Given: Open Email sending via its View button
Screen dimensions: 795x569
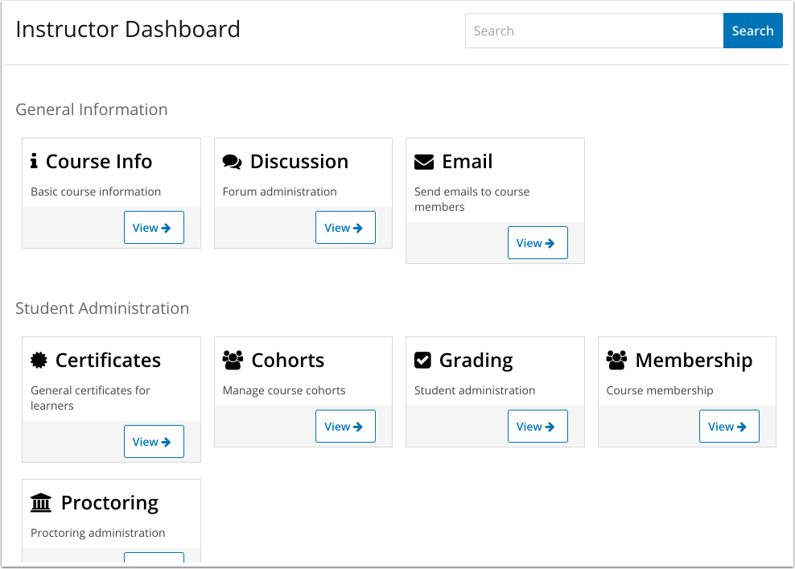Looking at the screenshot, I should point(538,242).
